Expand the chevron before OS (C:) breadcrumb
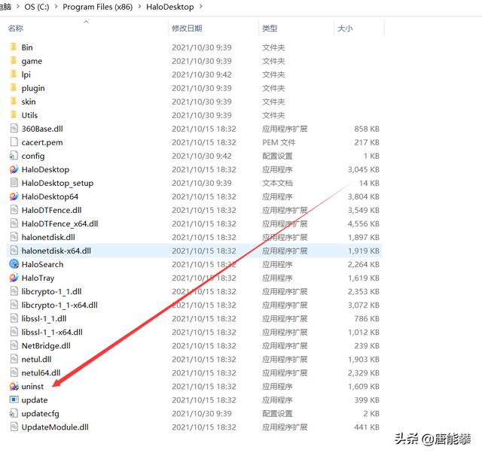 point(18,6)
